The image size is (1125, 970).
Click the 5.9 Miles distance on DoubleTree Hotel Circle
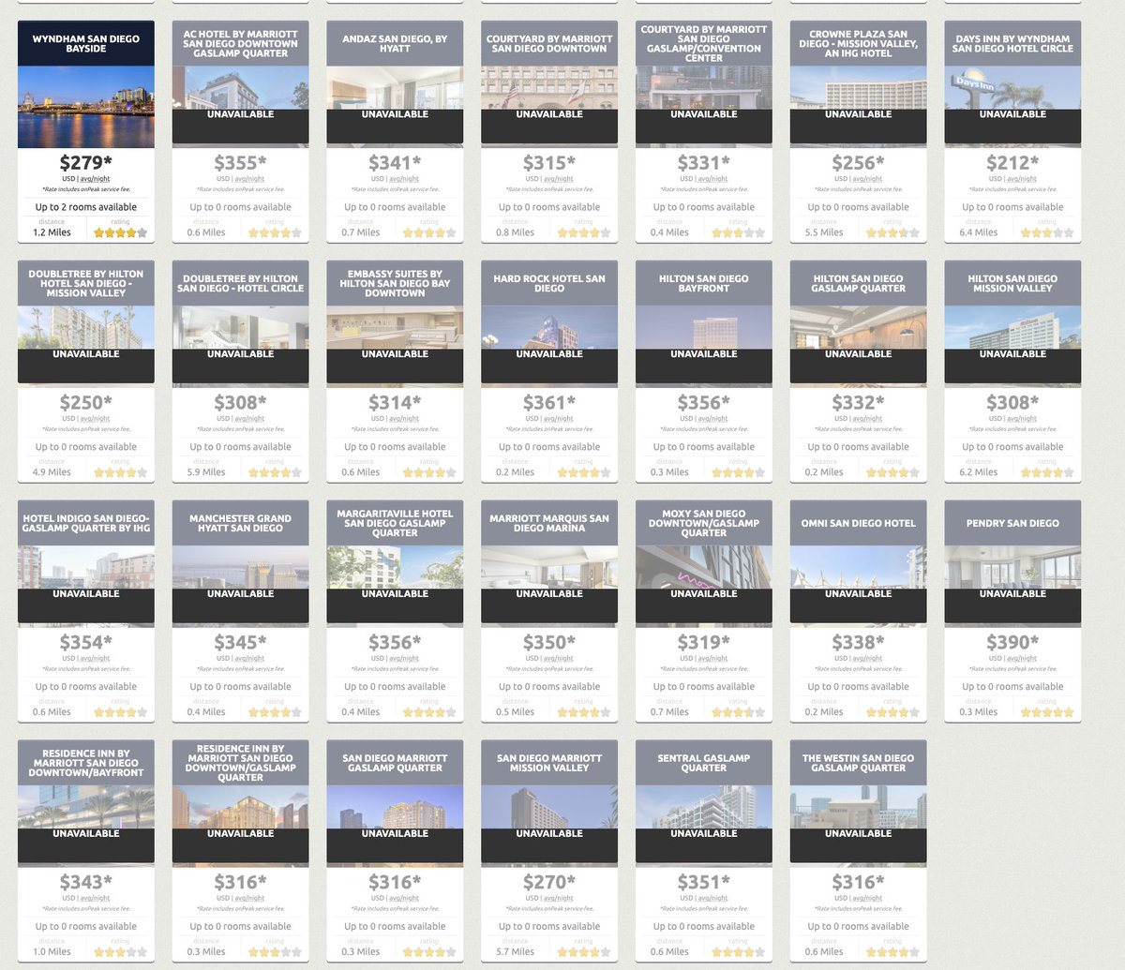point(206,472)
